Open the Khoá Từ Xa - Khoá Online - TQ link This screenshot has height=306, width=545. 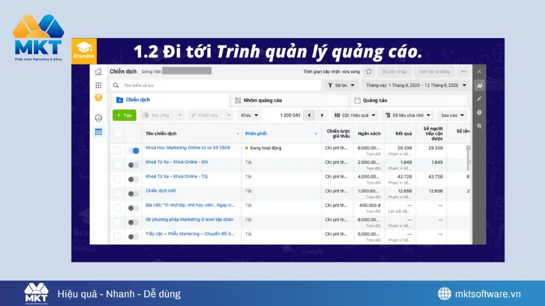click(176, 176)
